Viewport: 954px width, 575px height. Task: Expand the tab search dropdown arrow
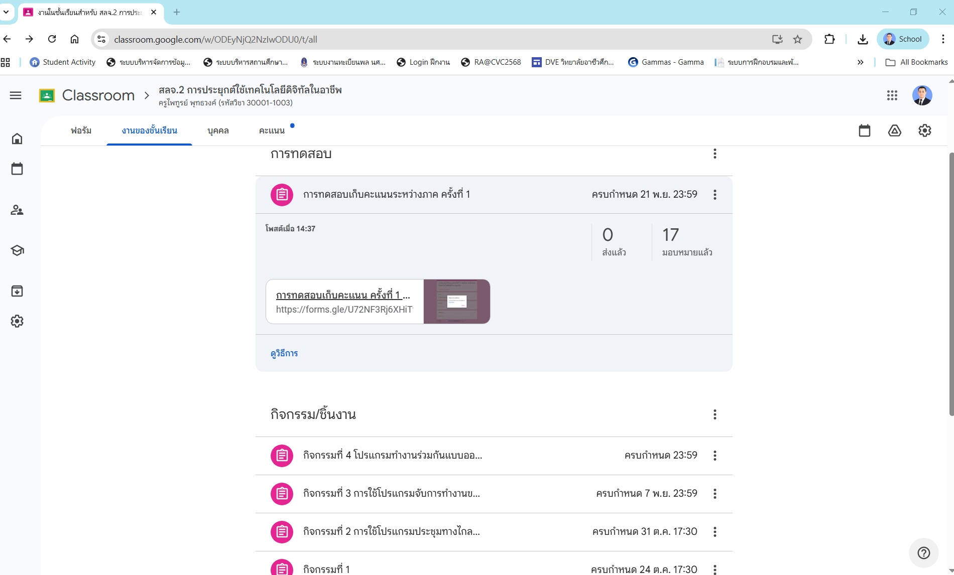[6, 12]
